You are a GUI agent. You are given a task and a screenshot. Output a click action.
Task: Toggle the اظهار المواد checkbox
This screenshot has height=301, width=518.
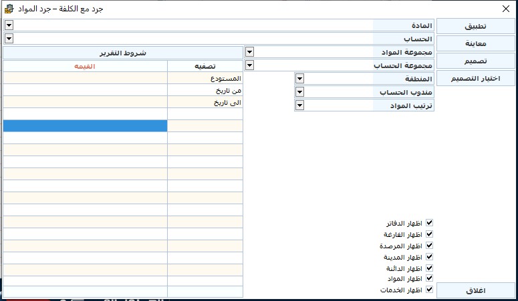[x=429, y=278]
